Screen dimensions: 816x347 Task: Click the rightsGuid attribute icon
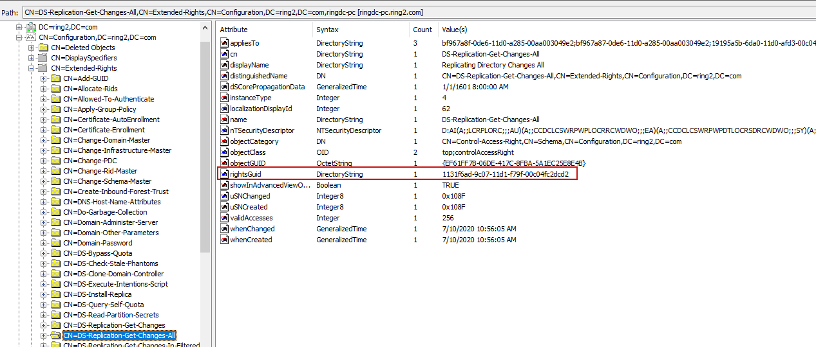[x=224, y=174]
